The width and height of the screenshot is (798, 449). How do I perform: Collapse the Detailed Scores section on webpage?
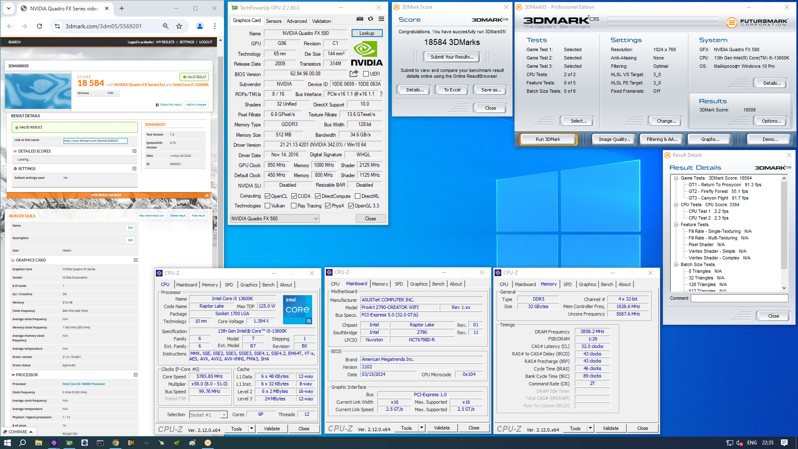coord(134,151)
